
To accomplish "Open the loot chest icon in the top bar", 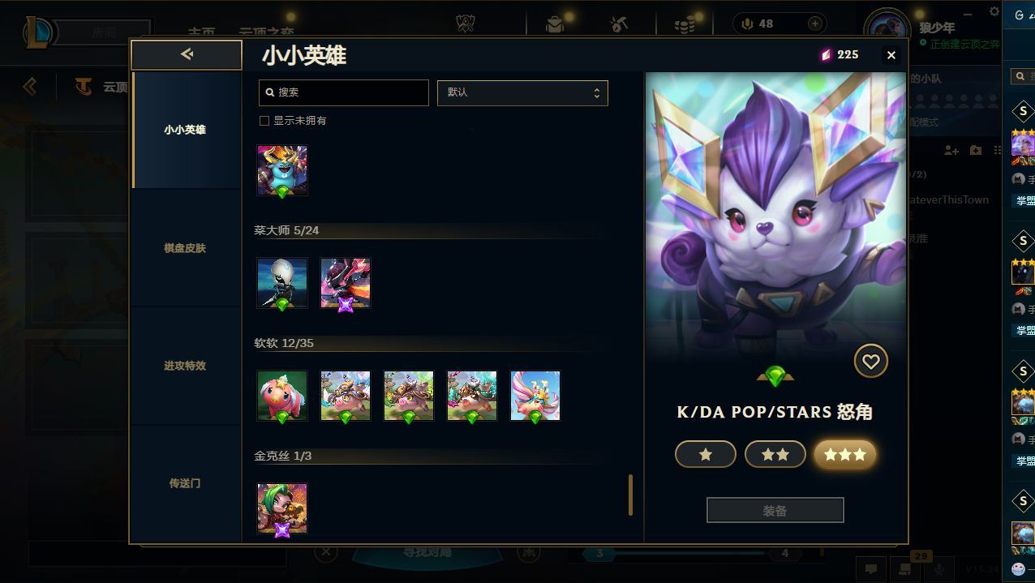I will point(555,24).
